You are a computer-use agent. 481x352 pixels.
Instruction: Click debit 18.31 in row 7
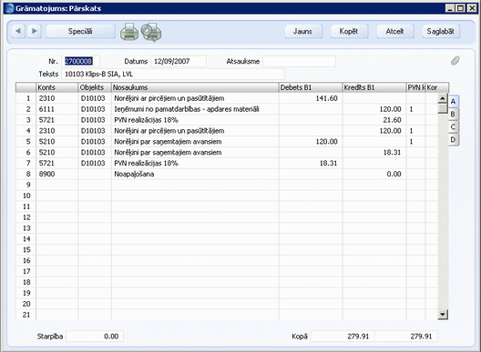[x=311, y=163]
